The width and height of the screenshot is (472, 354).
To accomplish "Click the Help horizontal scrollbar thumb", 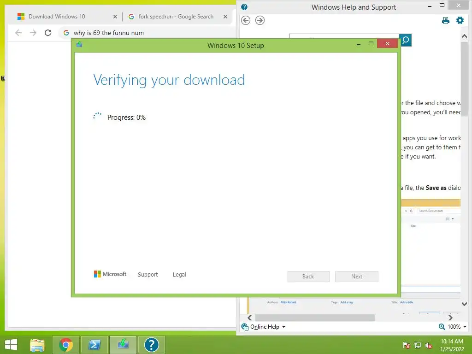I will [315, 318].
